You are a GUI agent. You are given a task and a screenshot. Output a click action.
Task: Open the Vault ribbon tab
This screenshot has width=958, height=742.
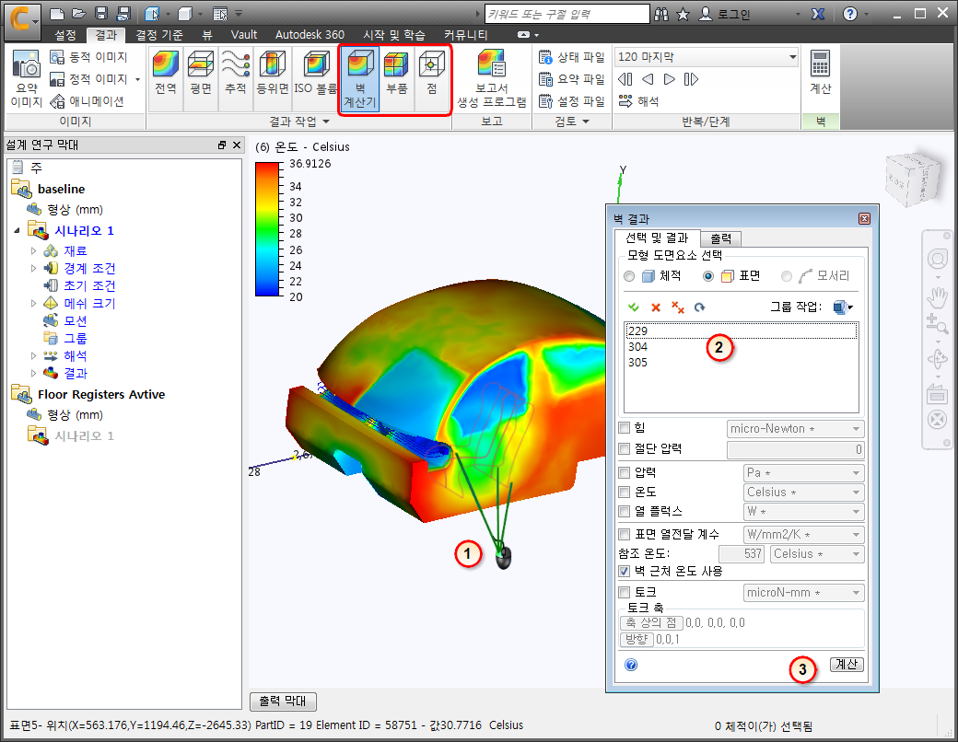[244, 35]
